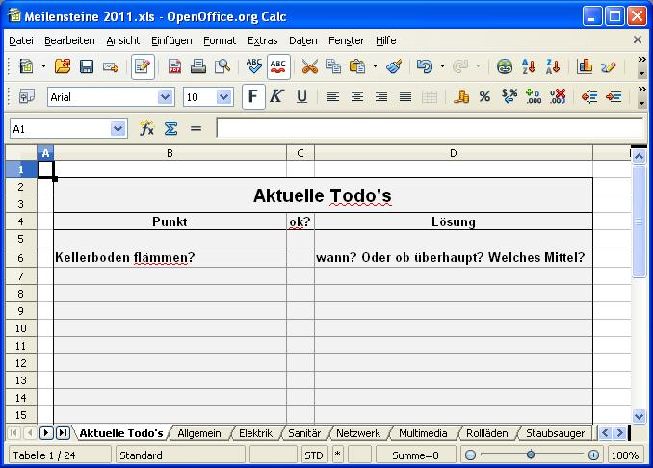Click the Sum sigma icon
This screenshot has height=468, width=653.
coord(170,128)
